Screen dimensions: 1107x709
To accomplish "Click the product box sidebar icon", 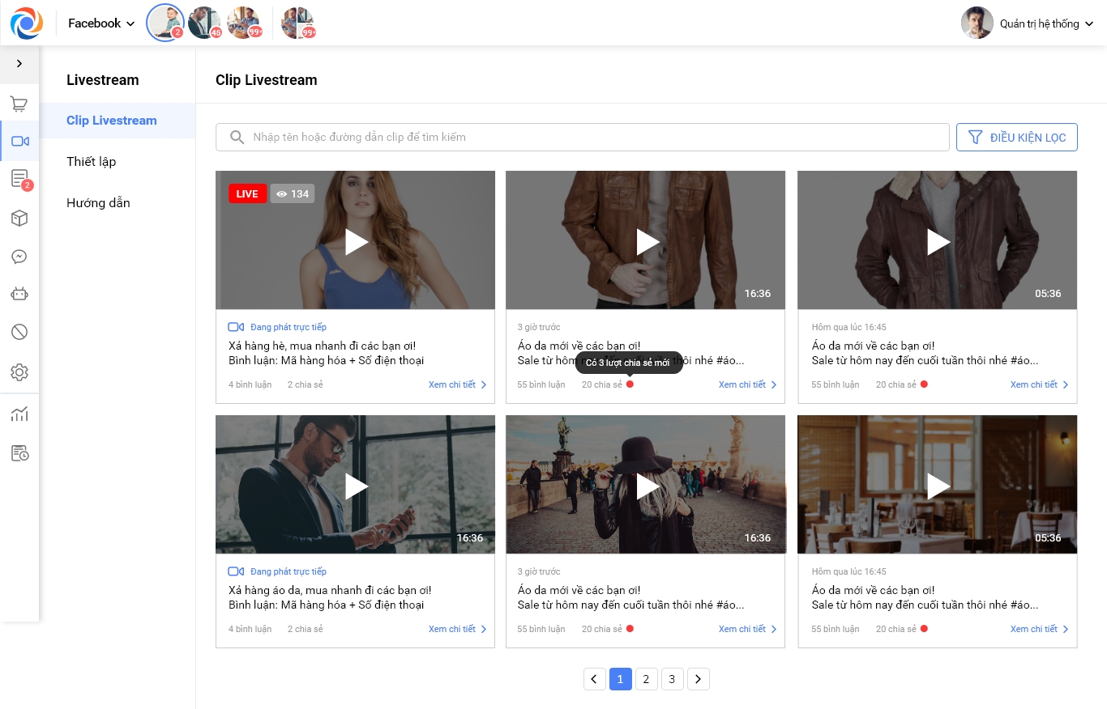I will (x=19, y=219).
